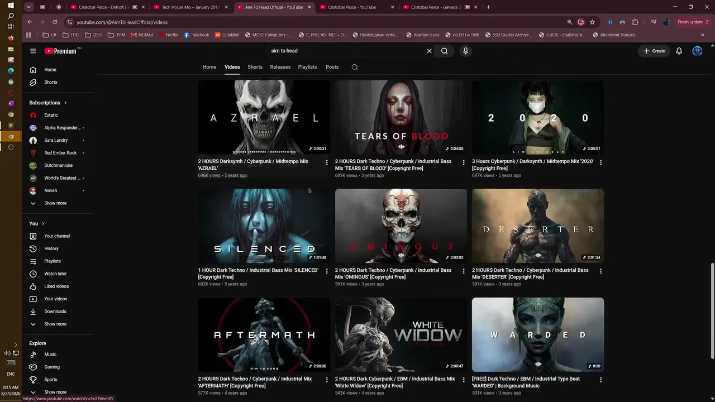Viewport: 715px width, 402px height.
Task: Play the AFTERMATH video thumbnail
Action: pos(264,334)
